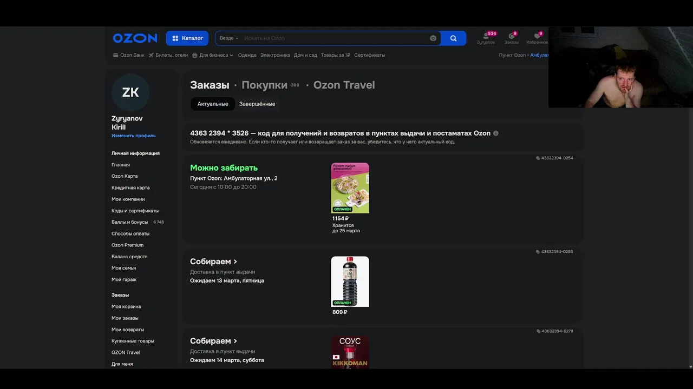Open Баланс средств in sidebar
The width and height of the screenshot is (693, 389).
point(129,257)
